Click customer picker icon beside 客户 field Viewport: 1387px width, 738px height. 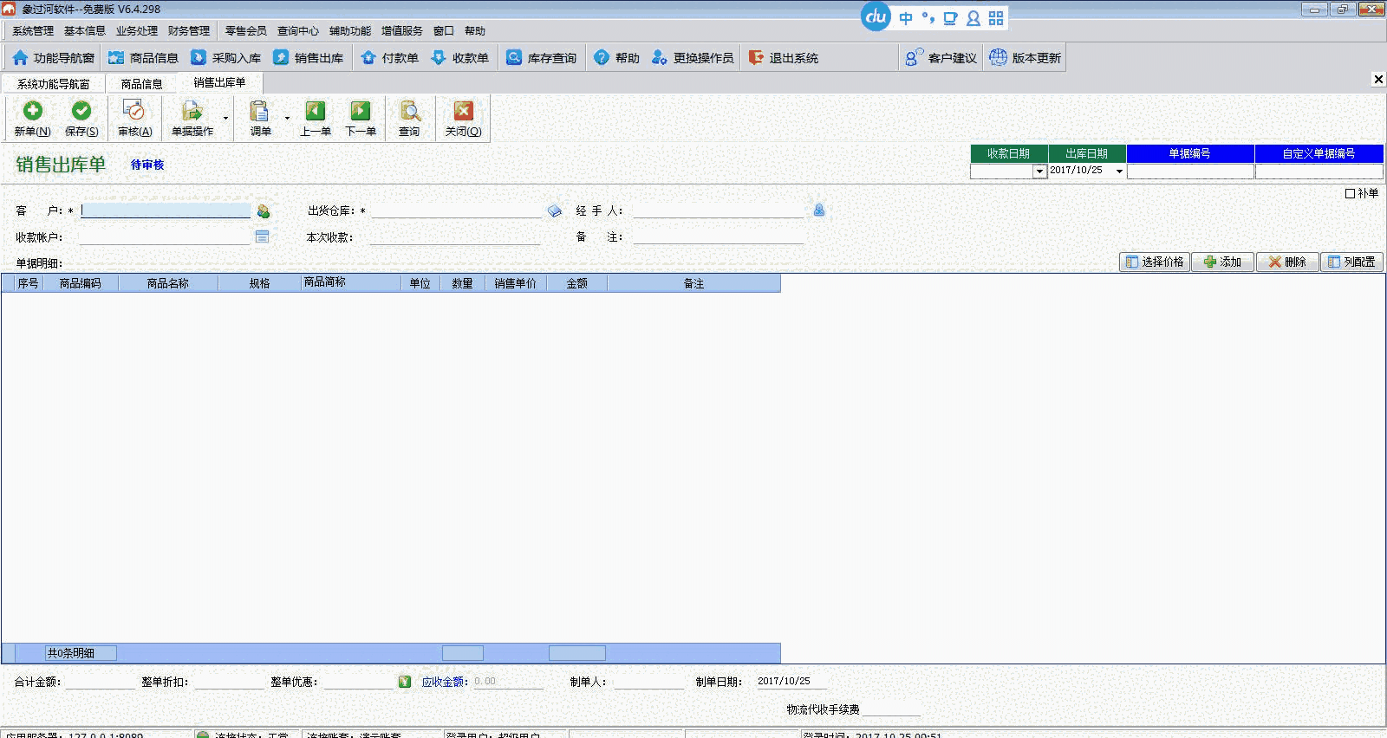264,210
